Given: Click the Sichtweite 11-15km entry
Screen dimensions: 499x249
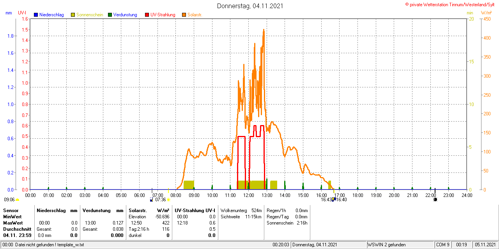Looking at the screenshot, I should 241,217.
